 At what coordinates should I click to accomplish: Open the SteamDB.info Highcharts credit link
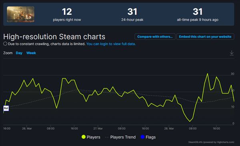tap(211, 142)
